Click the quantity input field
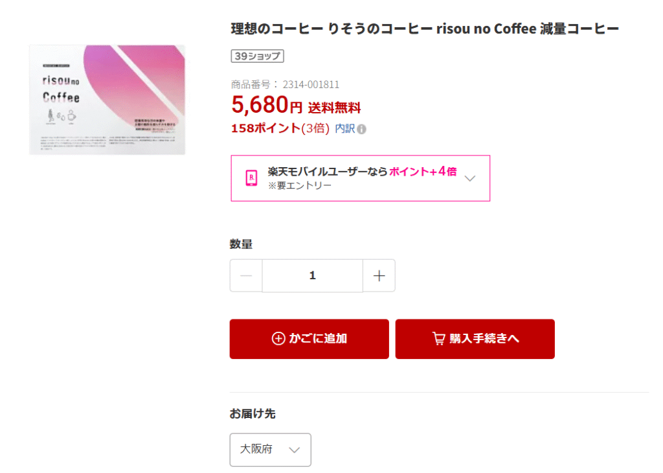The height and width of the screenshot is (473, 663). point(312,276)
